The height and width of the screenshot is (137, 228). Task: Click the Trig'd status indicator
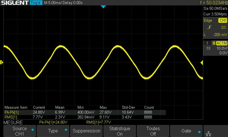(x=36, y=3)
